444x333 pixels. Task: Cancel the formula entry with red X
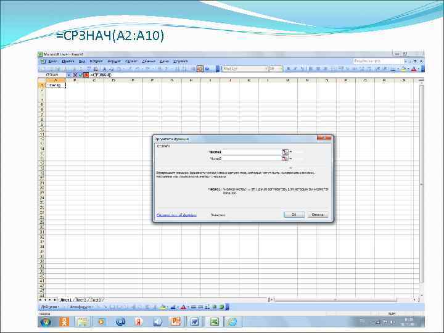click(x=75, y=75)
